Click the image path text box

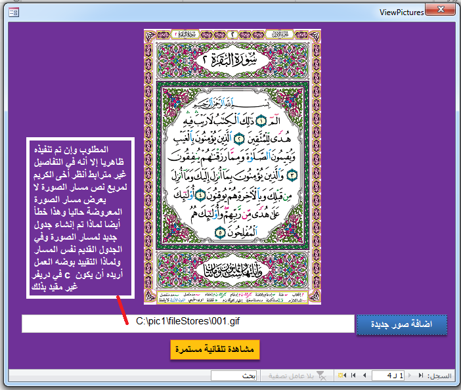pos(188,324)
